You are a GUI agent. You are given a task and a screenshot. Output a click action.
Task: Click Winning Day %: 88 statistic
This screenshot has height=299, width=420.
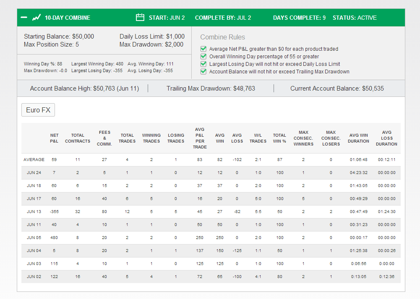click(43, 64)
